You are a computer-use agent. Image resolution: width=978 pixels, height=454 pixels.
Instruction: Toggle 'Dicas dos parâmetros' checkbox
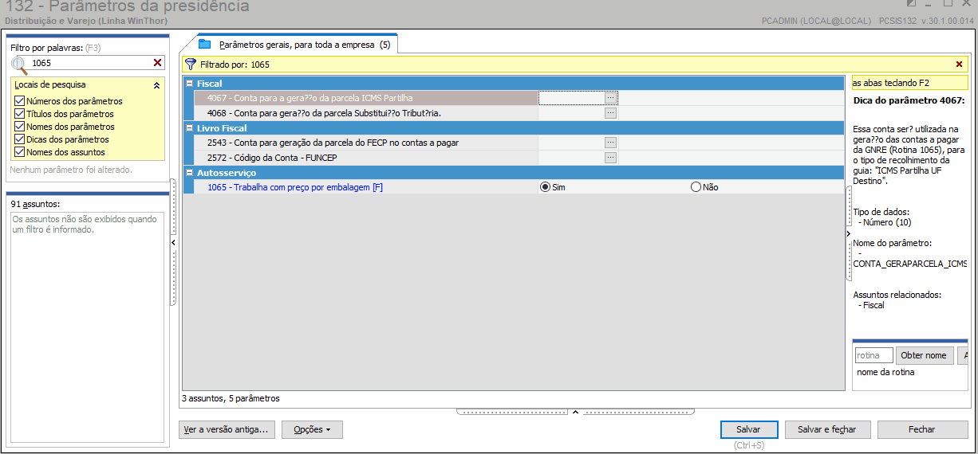click(20, 139)
